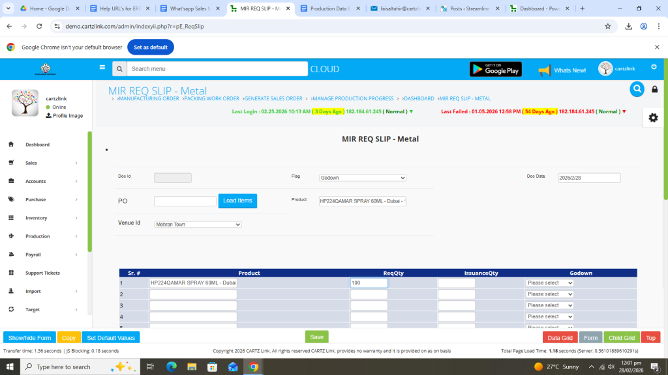Open Microsoft Edge from the taskbar
This screenshot has height=375, width=668.
(x=172, y=367)
